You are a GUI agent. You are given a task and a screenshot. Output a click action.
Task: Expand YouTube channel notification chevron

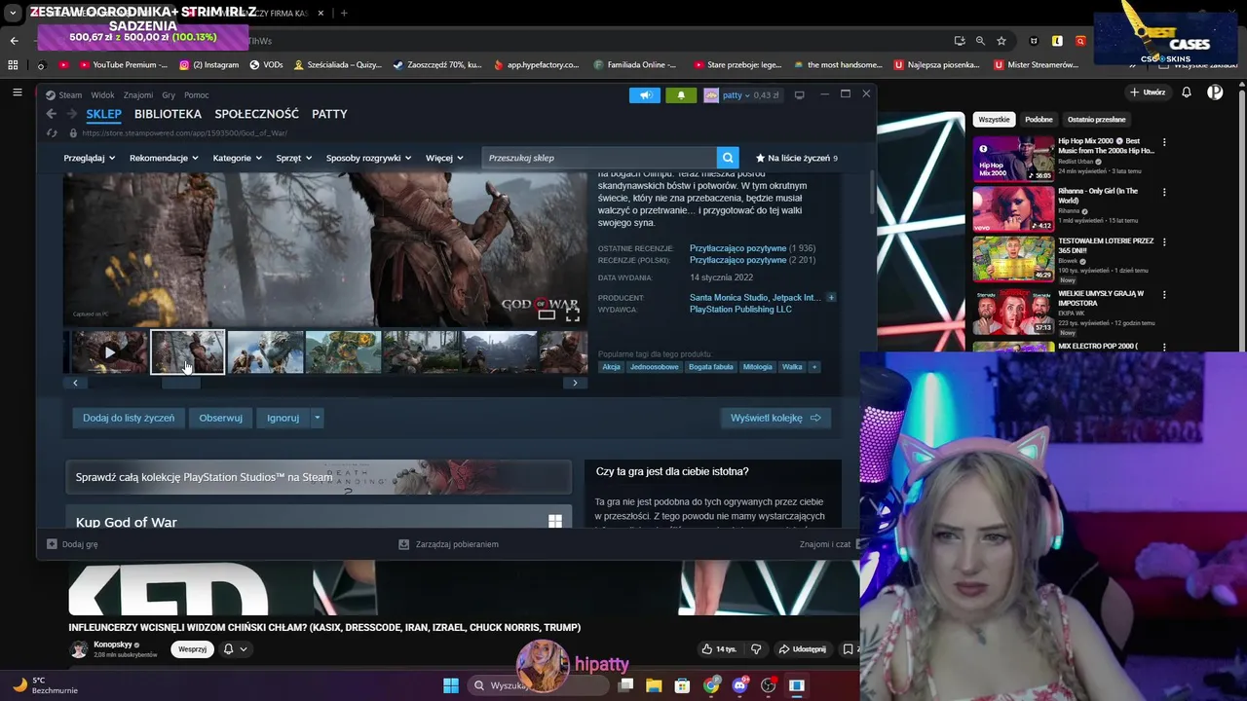244,649
